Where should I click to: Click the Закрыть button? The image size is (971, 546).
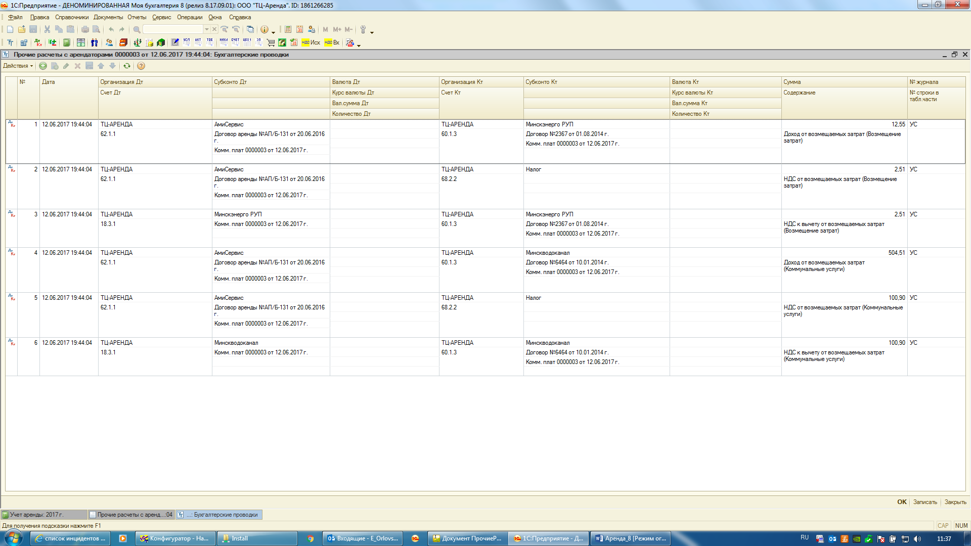tap(955, 502)
